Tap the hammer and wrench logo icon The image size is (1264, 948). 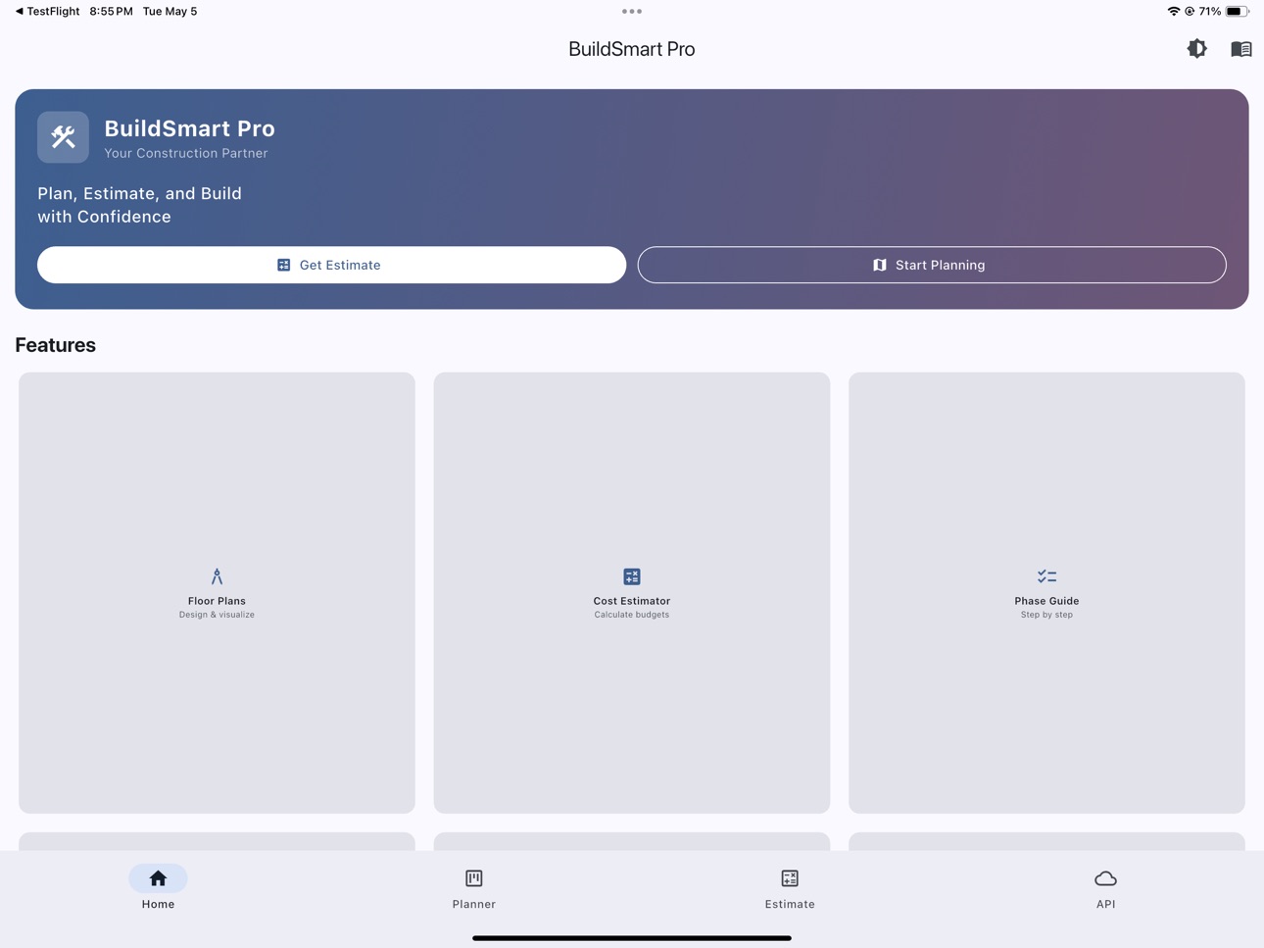pyautogui.click(x=64, y=137)
